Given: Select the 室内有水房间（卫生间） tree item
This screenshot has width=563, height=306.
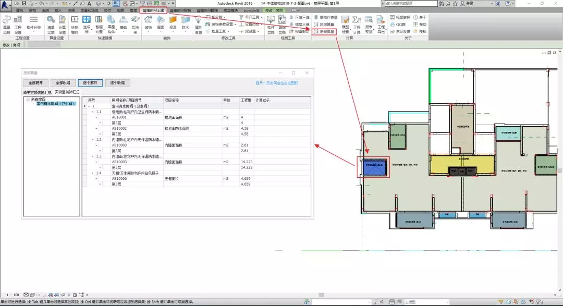Looking at the screenshot, I should 55,104.
